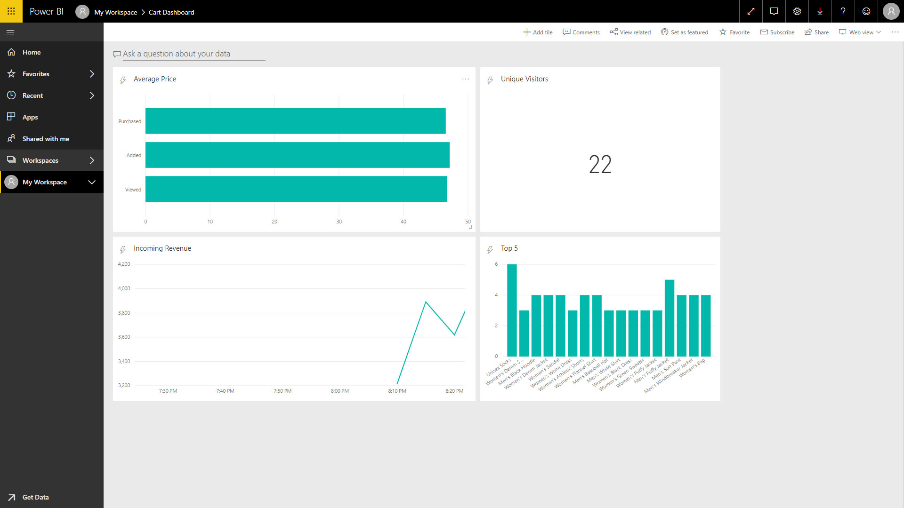Image resolution: width=904 pixels, height=508 pixels.
Task: Open Shared with me
Action: pyautogui.click(x=52, y=139)
